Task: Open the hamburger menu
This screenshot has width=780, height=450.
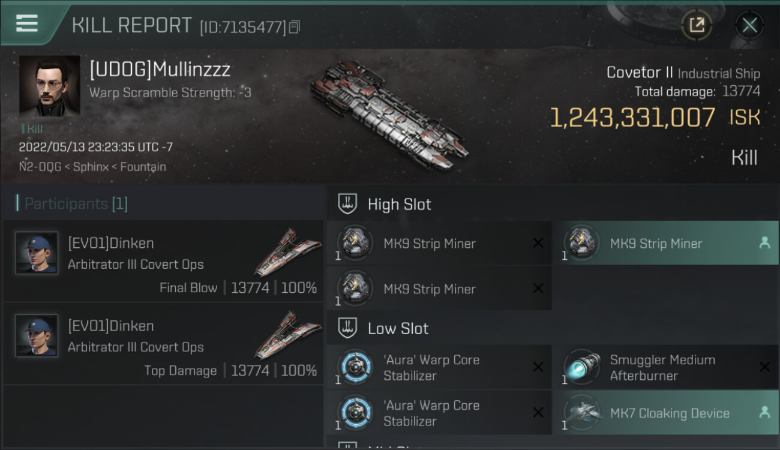Action: [x=27, y=23]
